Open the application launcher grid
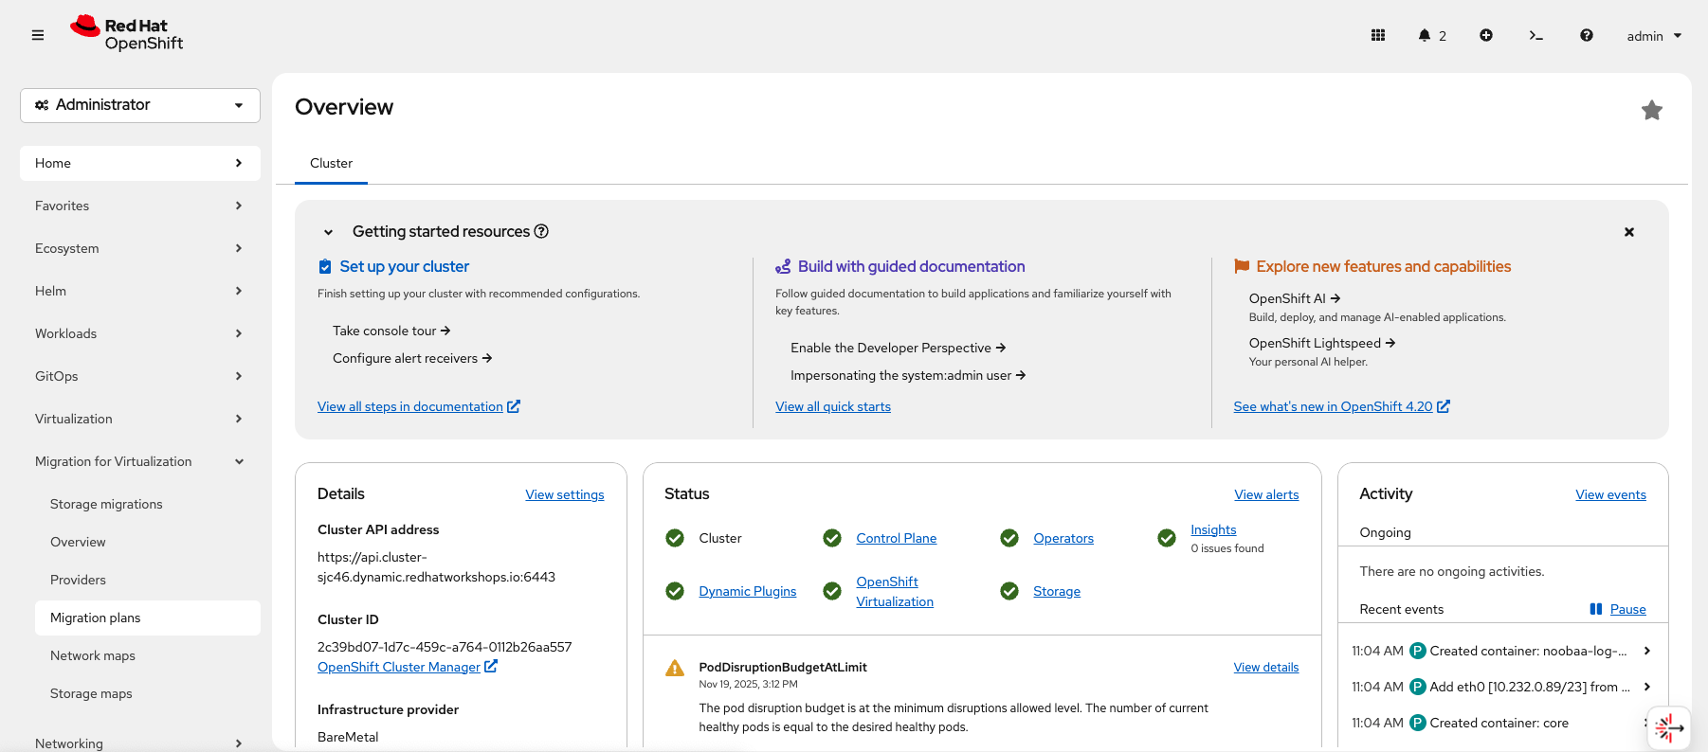 pos(1378,35)
